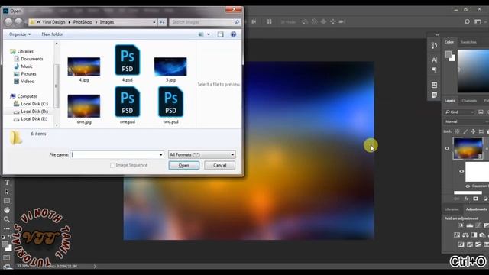Open the Kind layer filter dropdown
Viewport: 489px width, 275px height.
point(459,112)
